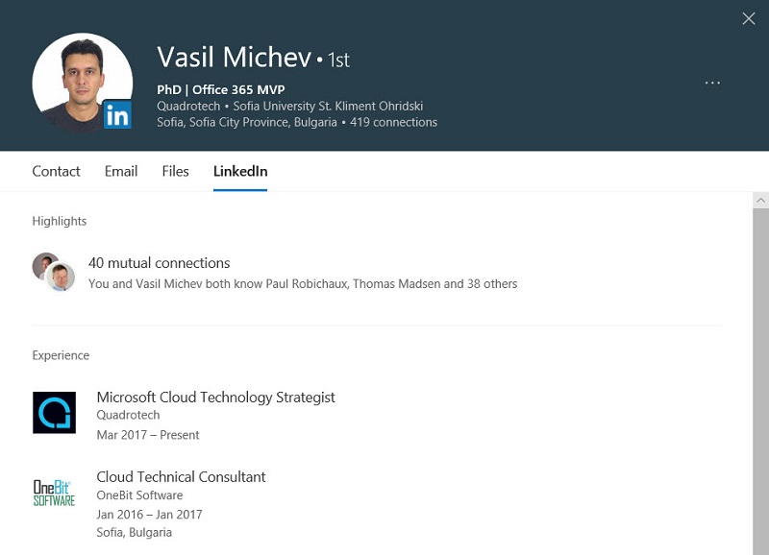This screenshot has width=769, height=555.
Task: Click the LinkedIn badge on profile photo
Action: (117, 114)
